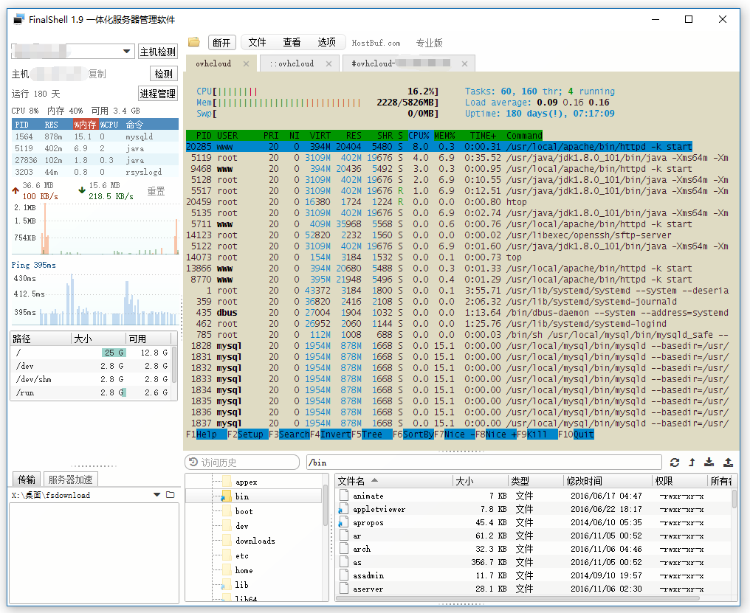Viewport: 750px width, 613px height.
Task: Click the 断开 disconnect button
Action: 221,43
